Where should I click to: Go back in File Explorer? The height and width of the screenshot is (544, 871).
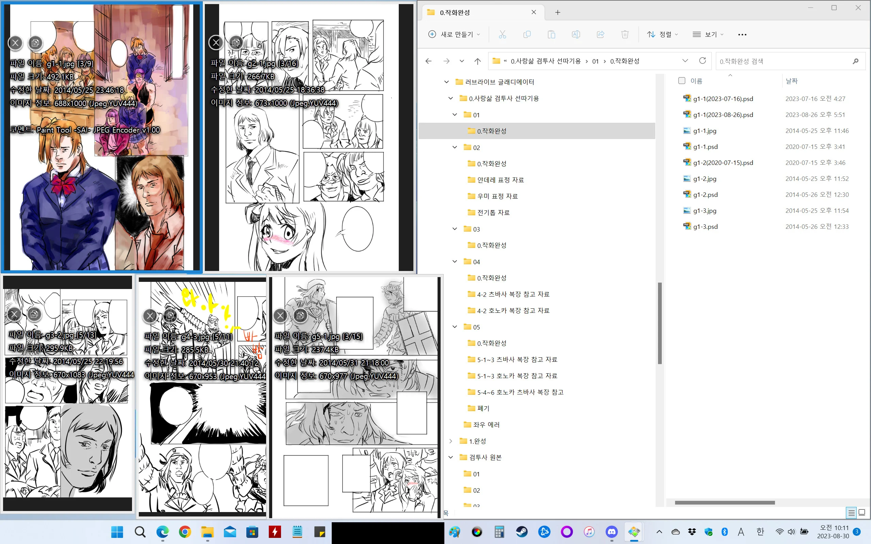(x=428, y=61)
